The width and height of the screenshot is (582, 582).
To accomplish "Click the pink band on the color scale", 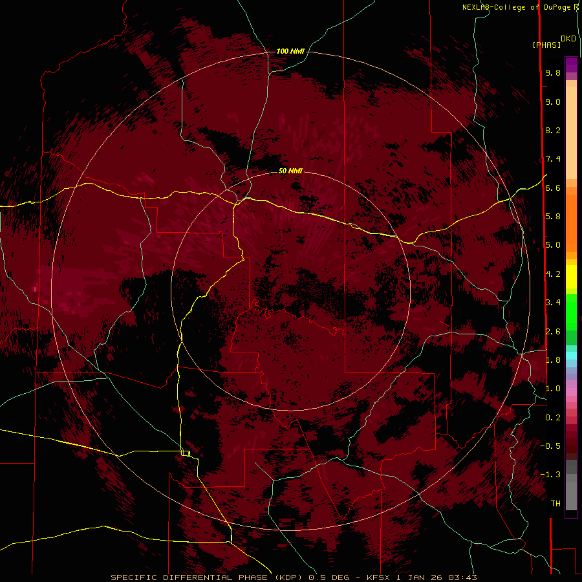I will click(x=571, y=392).
